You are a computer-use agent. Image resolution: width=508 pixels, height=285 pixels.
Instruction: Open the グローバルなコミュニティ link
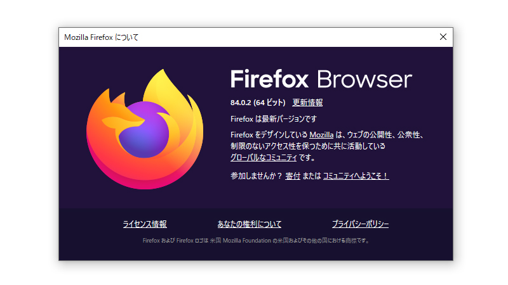tap(264, 157)
